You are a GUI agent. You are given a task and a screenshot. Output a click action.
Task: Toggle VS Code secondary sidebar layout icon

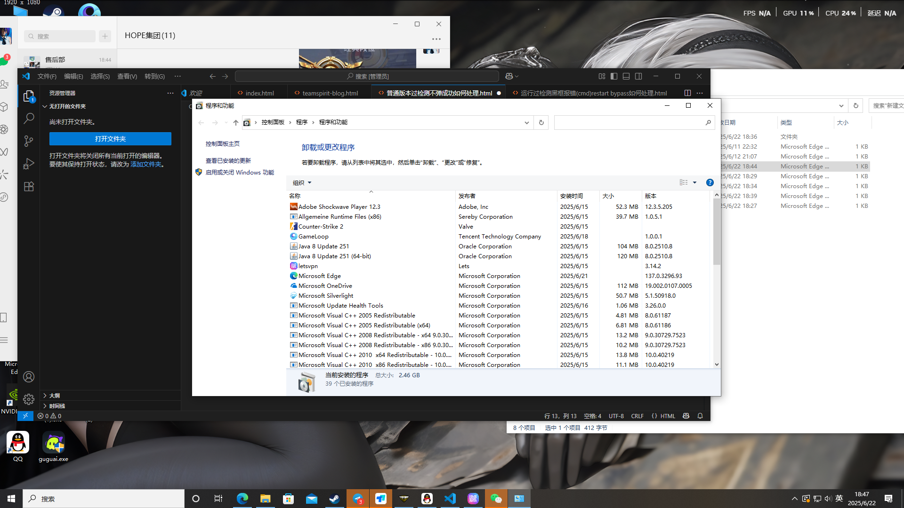pyautogui.click(x=638, y=76)
